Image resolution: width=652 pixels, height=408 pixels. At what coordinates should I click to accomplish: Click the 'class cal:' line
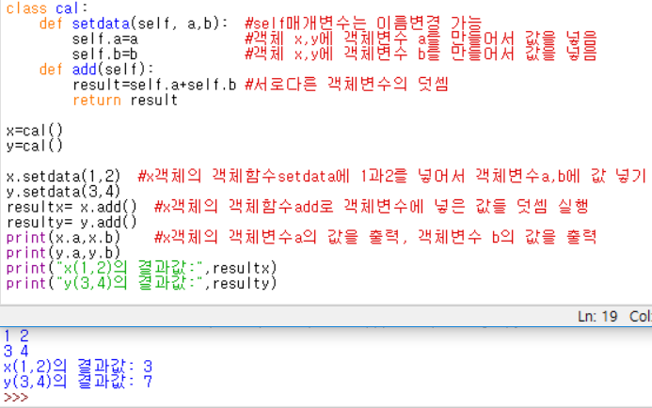click(47, 8)
